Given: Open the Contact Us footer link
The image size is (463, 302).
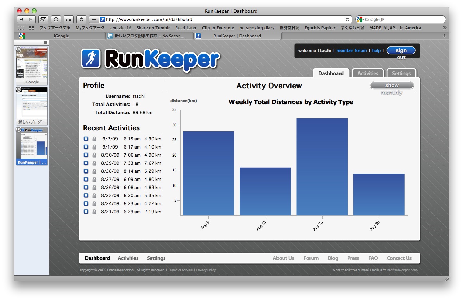Looking at the screenshot, I should [x=399, y=258].
